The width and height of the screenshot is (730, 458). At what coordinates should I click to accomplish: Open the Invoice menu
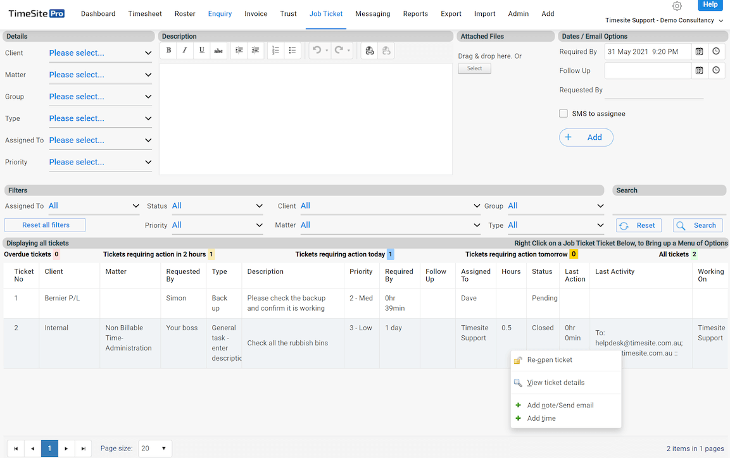[x=256, y=14]
